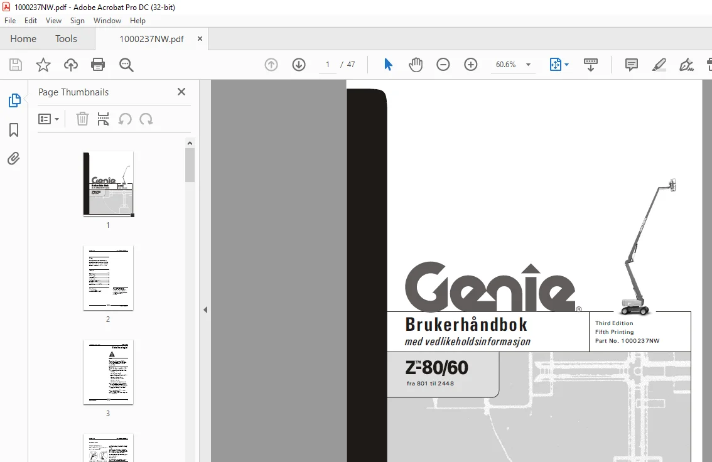Screen dimensions: 712x462
Task: Open the Help menu
Action: point(138,21)
